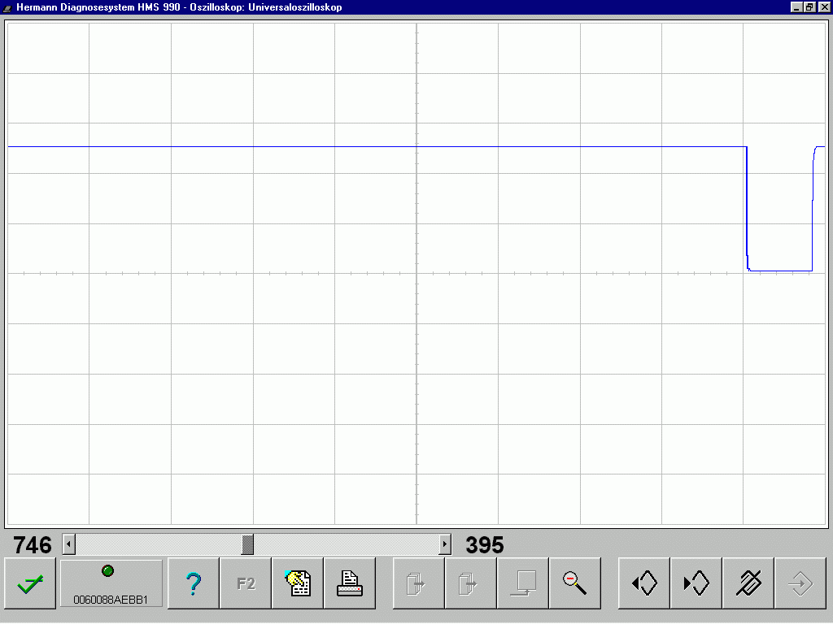Image resolution: width=833 pixels, height=624 pixels.
Task: Click the scrollbar left arrow
Action: pyautogui.click(x=68, y=544)
